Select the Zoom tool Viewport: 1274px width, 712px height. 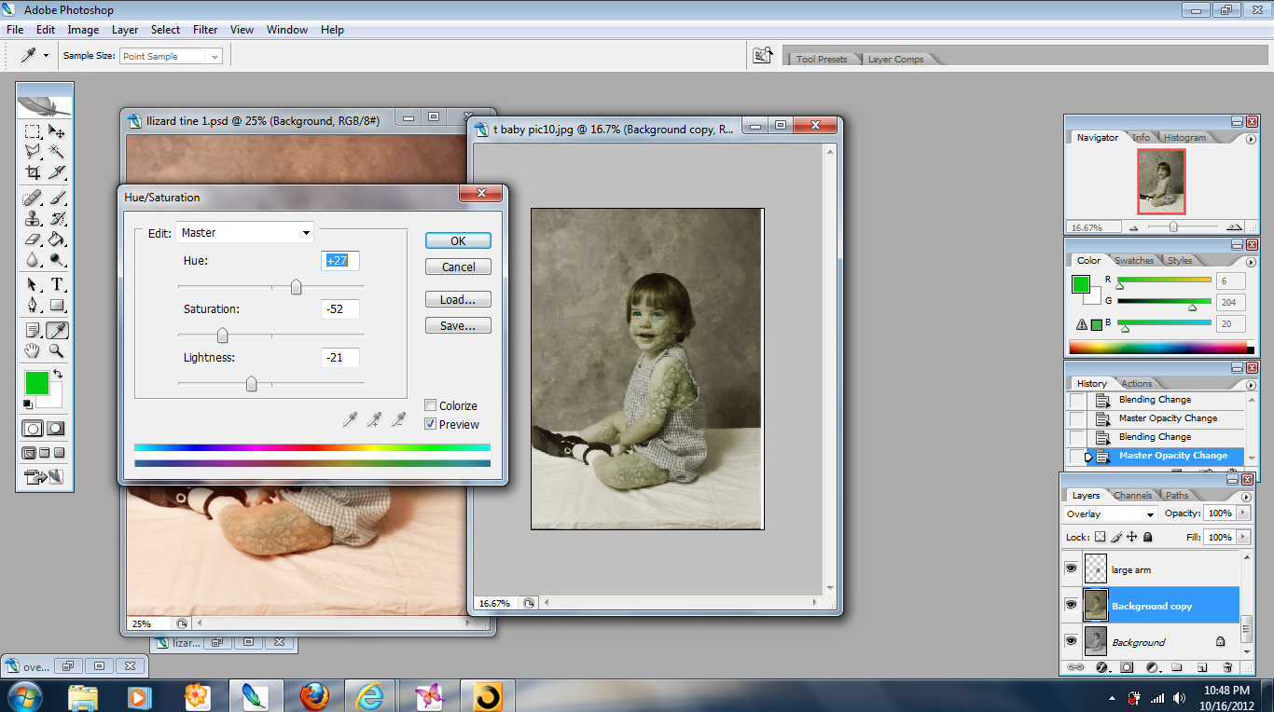click(57, 351)
